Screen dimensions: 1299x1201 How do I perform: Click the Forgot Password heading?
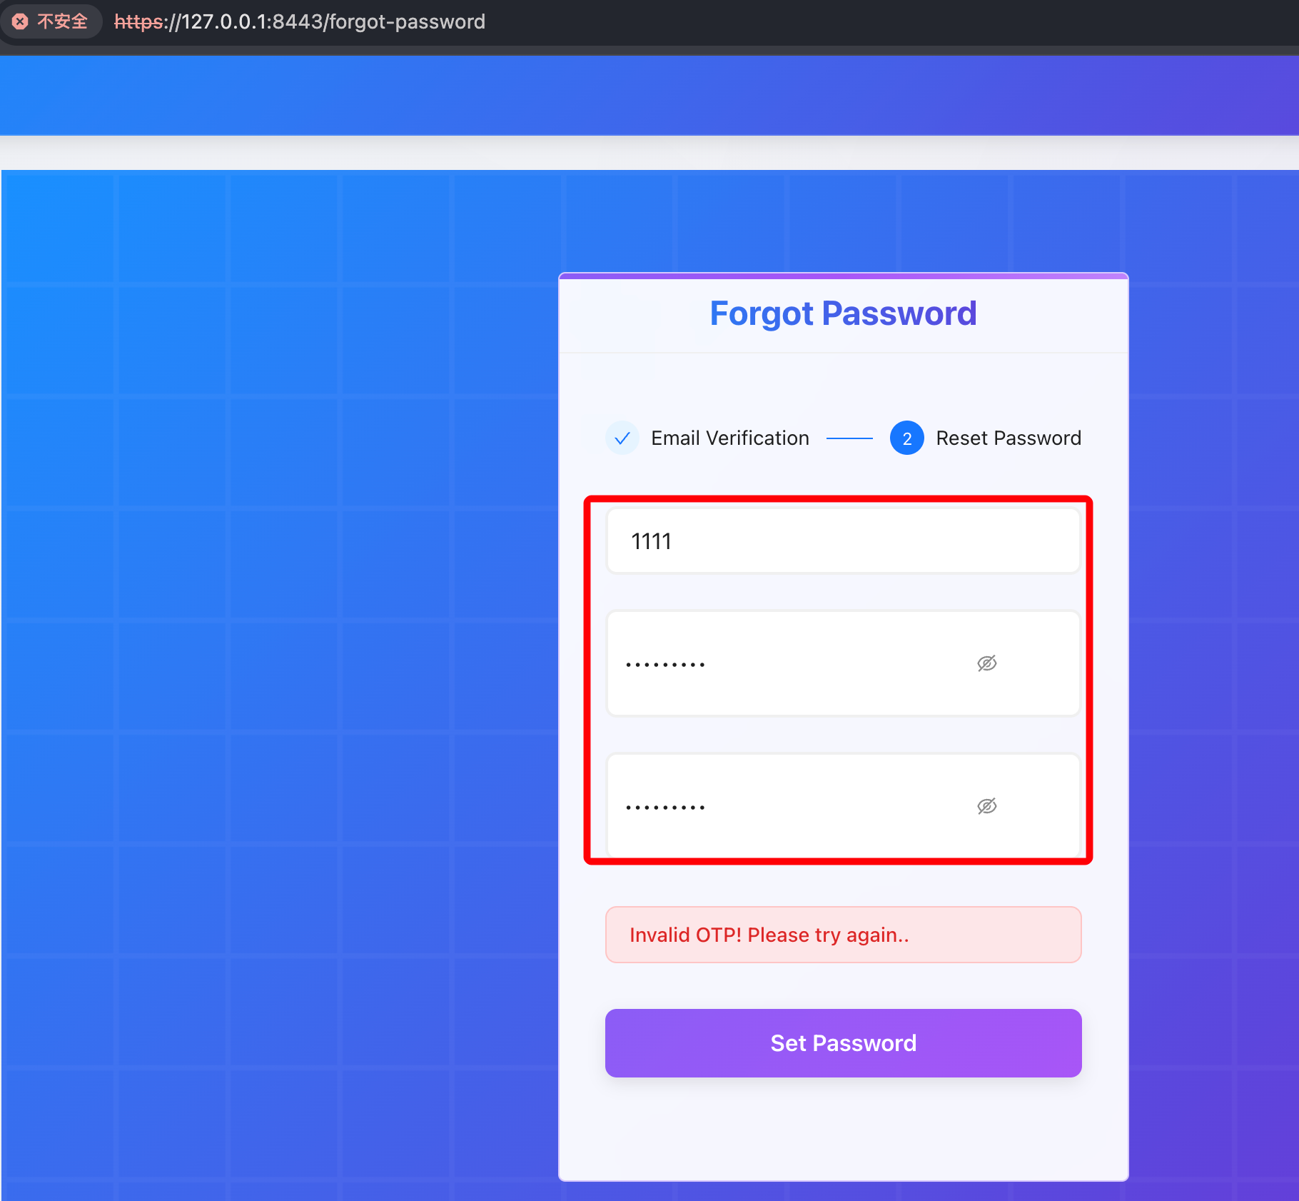point(842,313)
